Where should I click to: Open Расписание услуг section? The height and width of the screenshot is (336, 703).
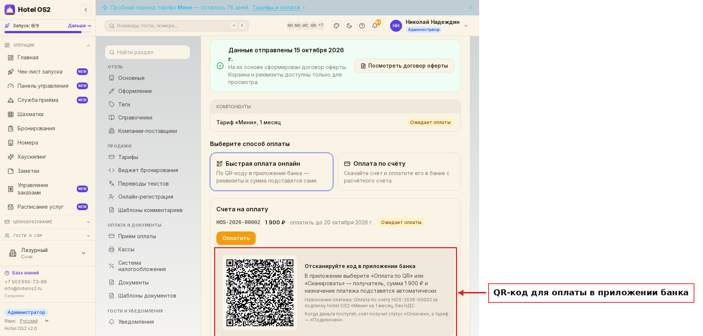click(48, 207)
